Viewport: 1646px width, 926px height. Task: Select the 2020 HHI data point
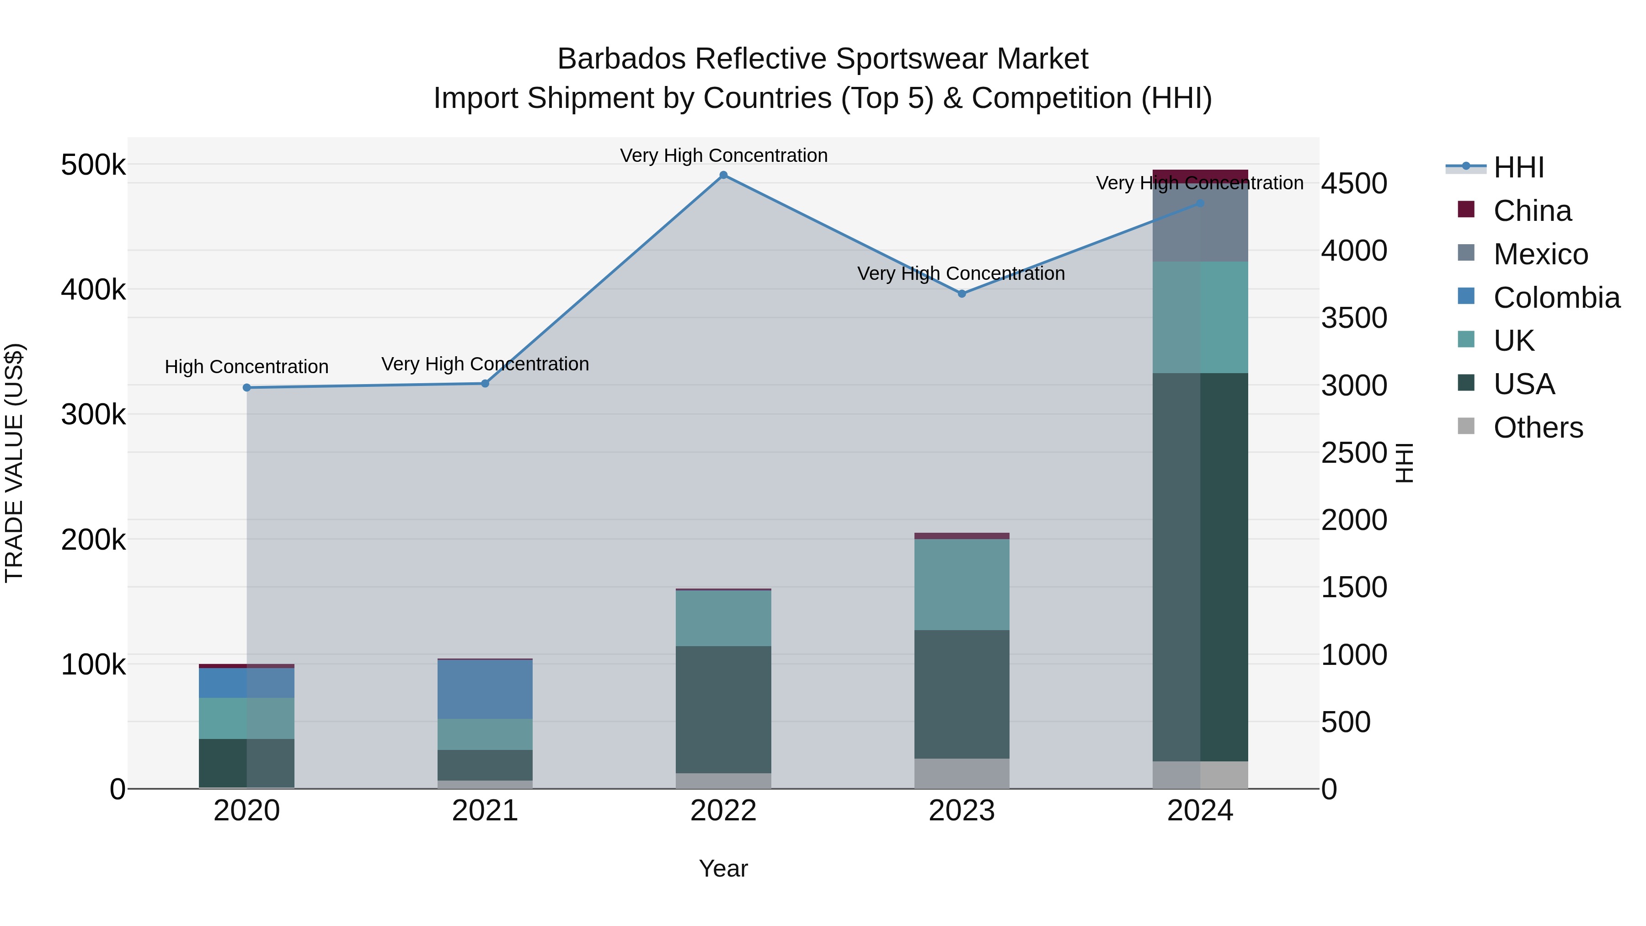(246, 387)
